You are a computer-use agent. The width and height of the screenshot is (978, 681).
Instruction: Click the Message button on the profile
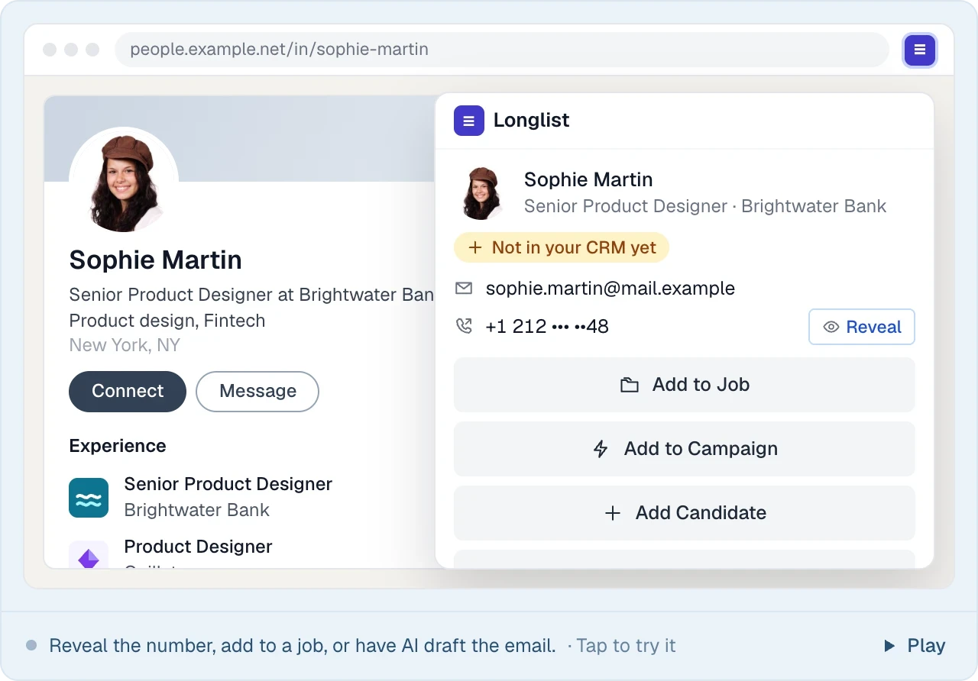pos(257,392)
